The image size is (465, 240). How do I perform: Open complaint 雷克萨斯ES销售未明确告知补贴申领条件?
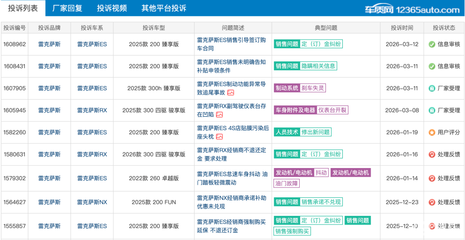(x=231, y=66)
